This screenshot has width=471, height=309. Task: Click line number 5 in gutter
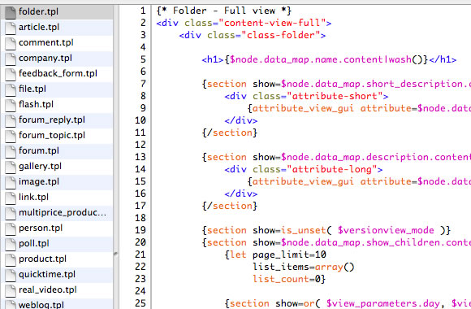coord(143,59)
